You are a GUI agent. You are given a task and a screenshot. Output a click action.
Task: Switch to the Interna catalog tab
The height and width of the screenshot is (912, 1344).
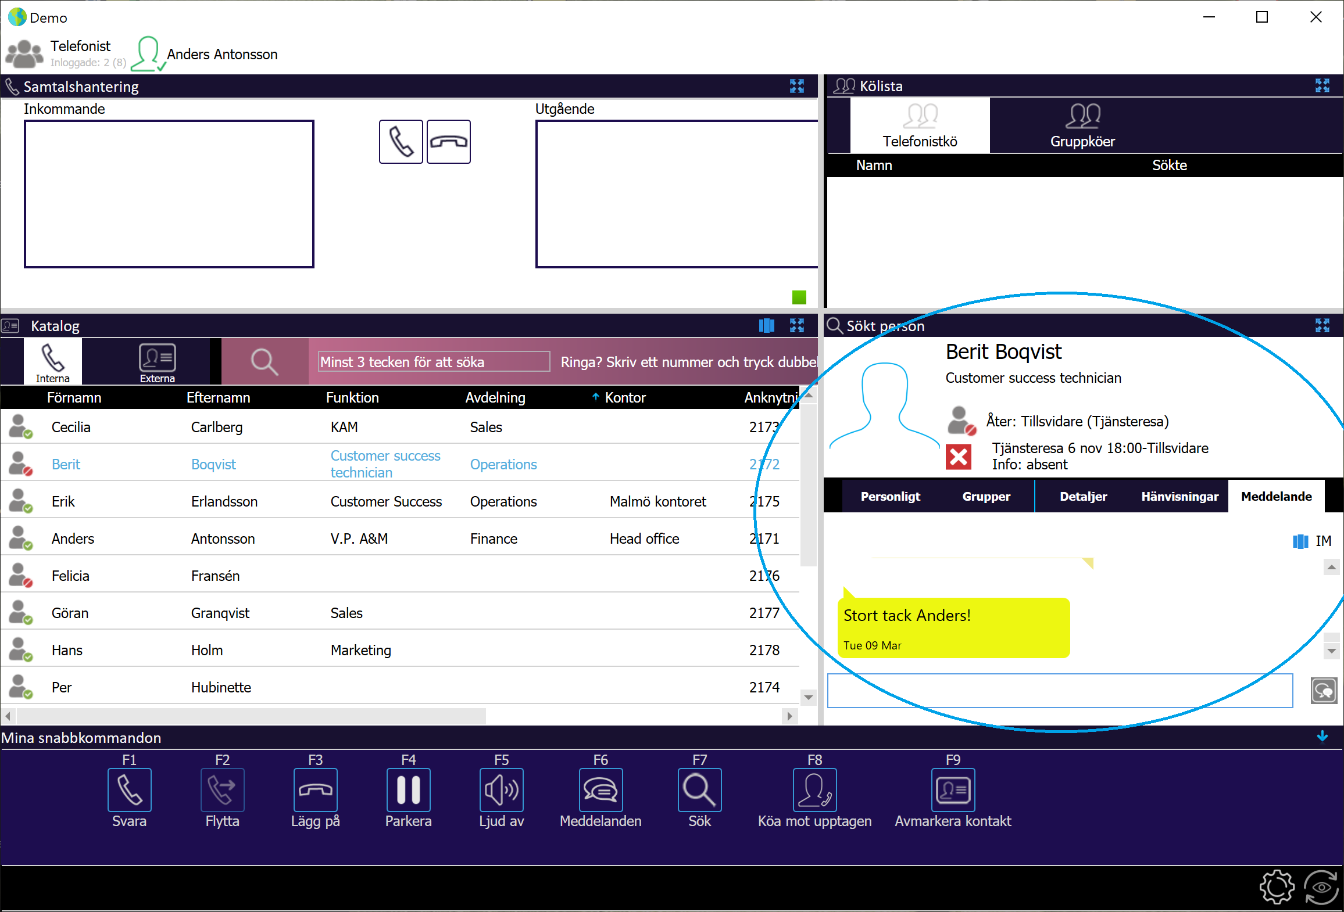click(53, 361)
